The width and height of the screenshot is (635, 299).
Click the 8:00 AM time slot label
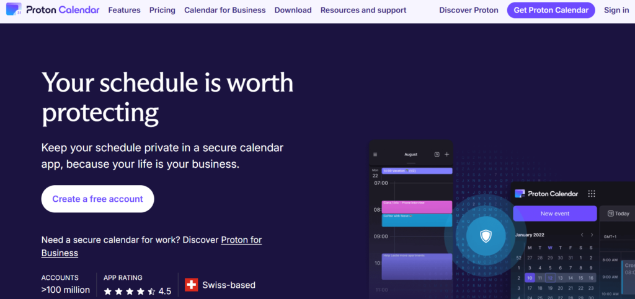coord(610,260)
